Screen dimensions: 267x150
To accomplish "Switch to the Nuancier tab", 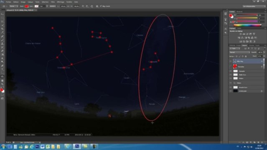I will (239, 12).
